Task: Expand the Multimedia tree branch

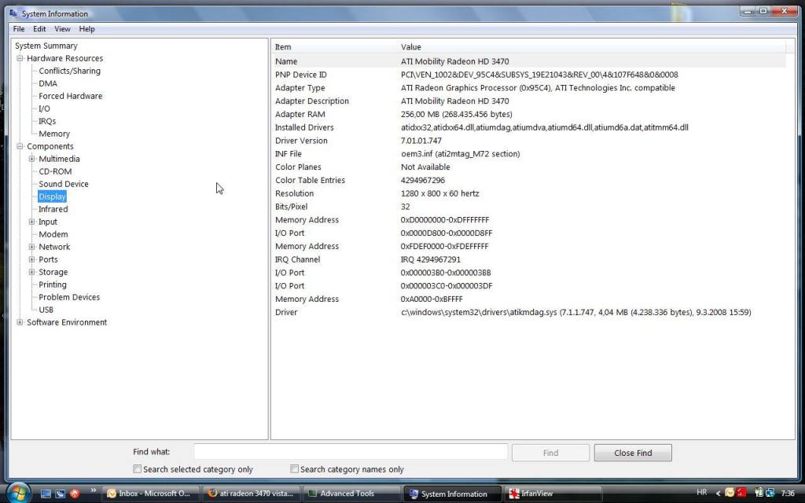Action: tap(32, 159)
